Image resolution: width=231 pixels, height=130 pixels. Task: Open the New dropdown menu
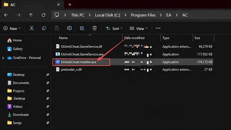(12, 28)
